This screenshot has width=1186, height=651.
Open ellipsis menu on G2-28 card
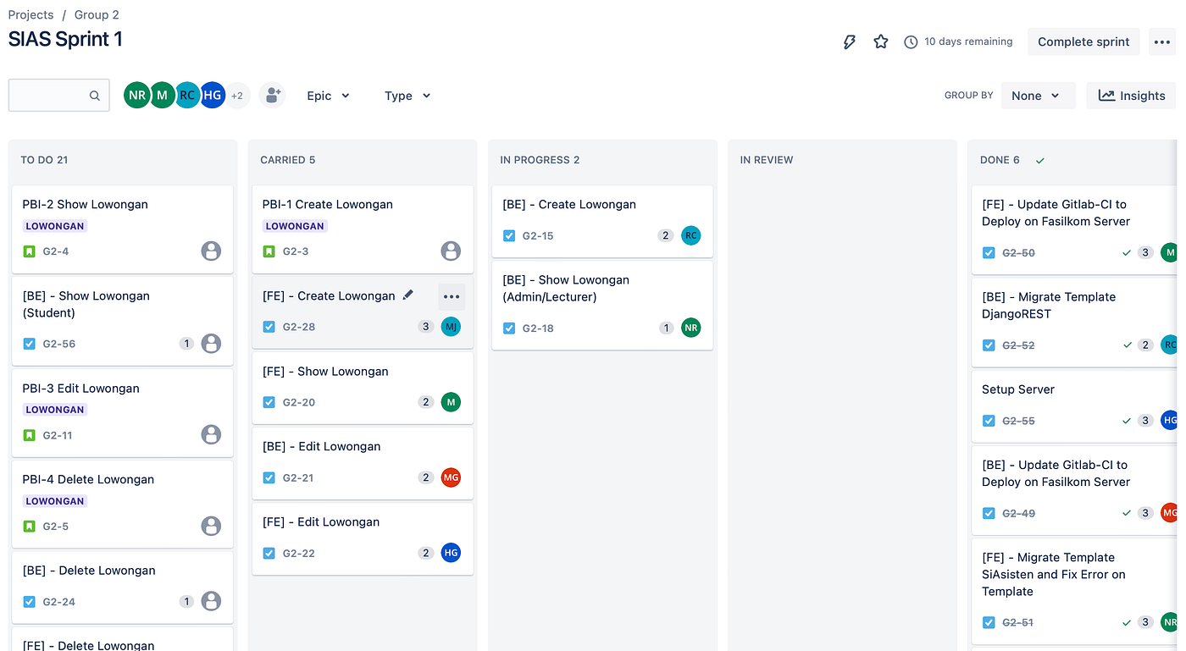click(452, 296)
